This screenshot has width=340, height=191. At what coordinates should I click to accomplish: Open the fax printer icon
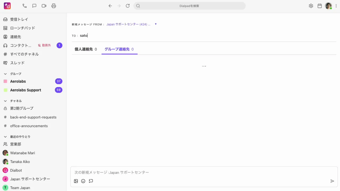[x=54, y=6]
